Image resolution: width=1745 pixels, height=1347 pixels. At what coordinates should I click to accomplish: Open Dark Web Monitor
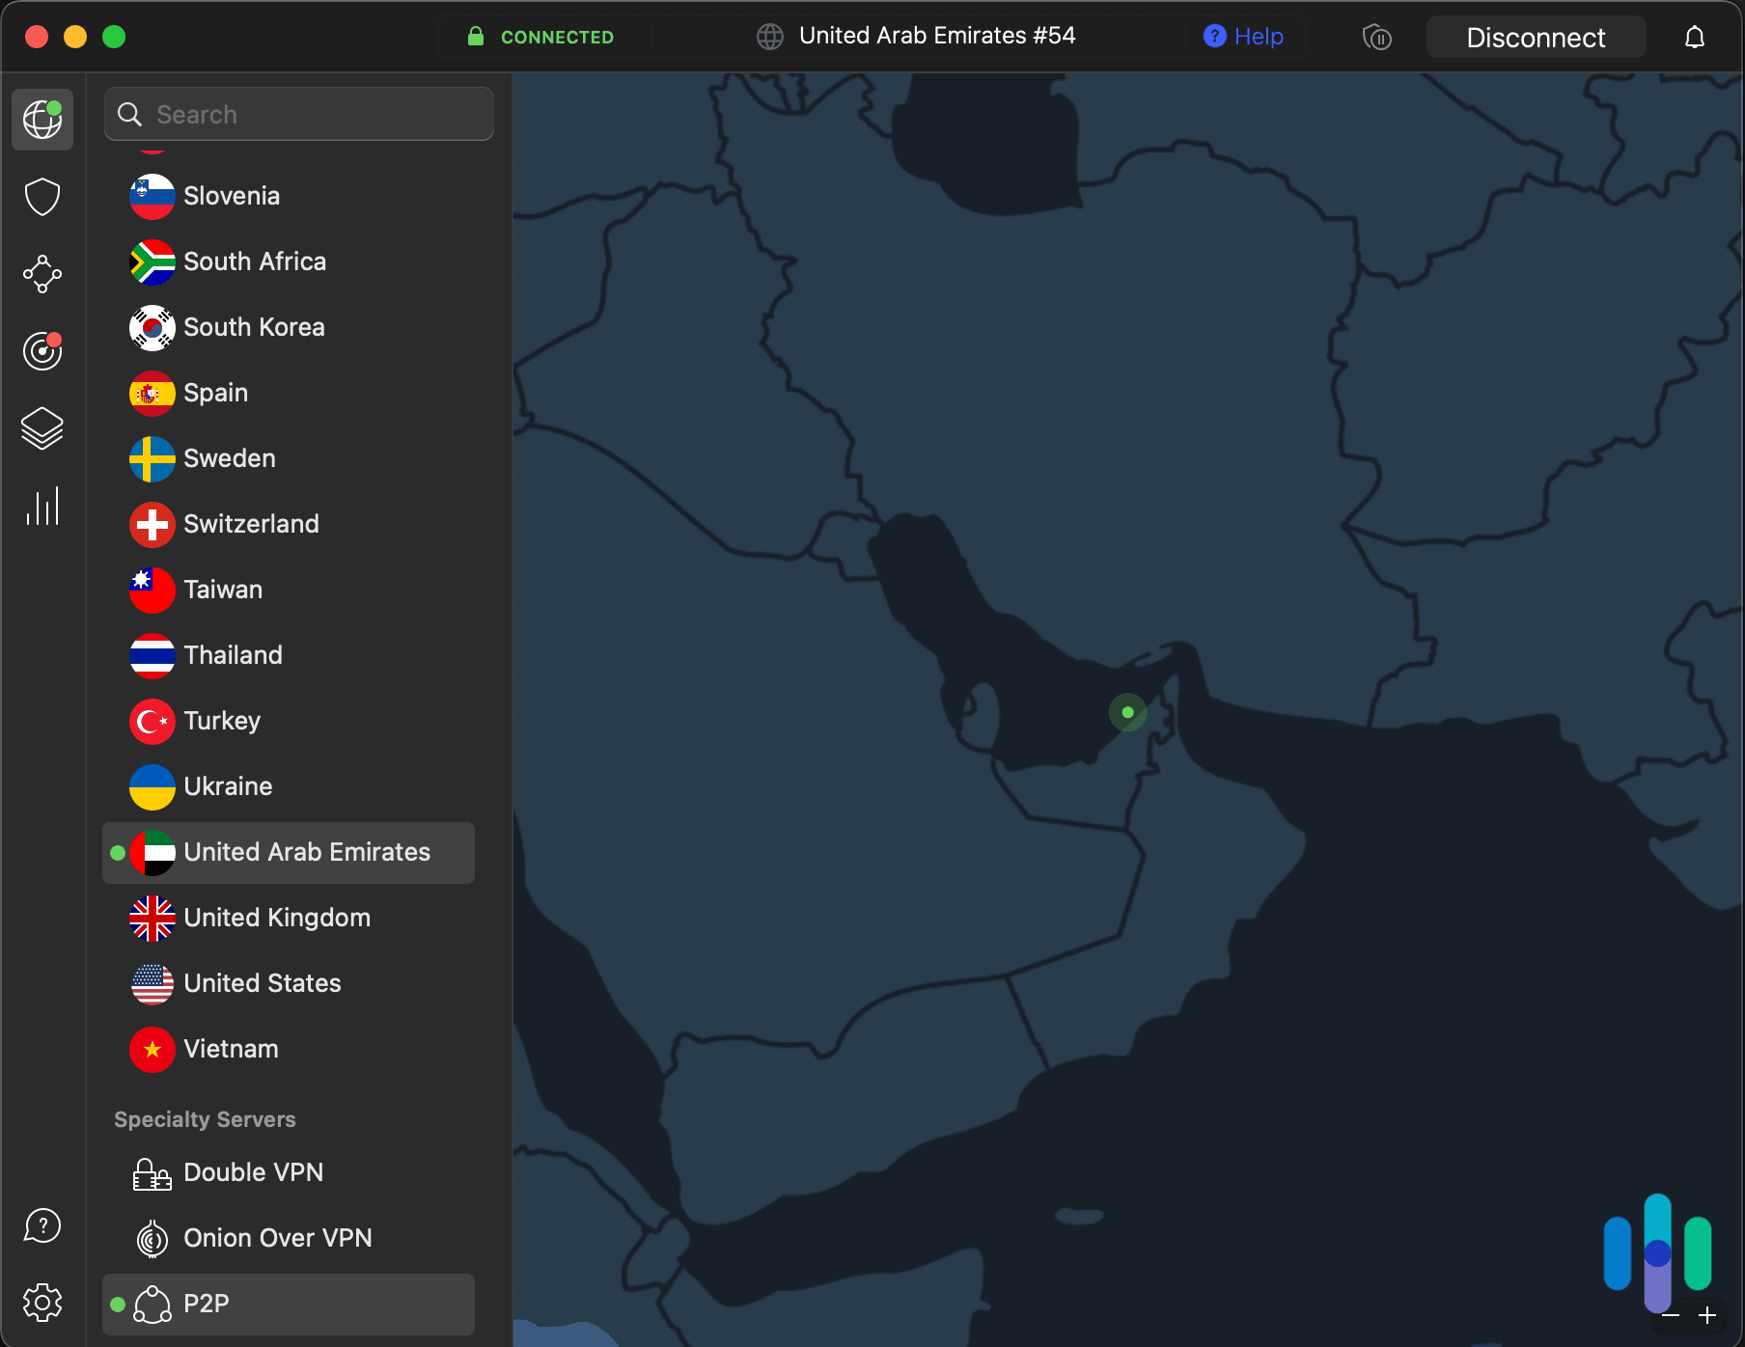[42, 351]
